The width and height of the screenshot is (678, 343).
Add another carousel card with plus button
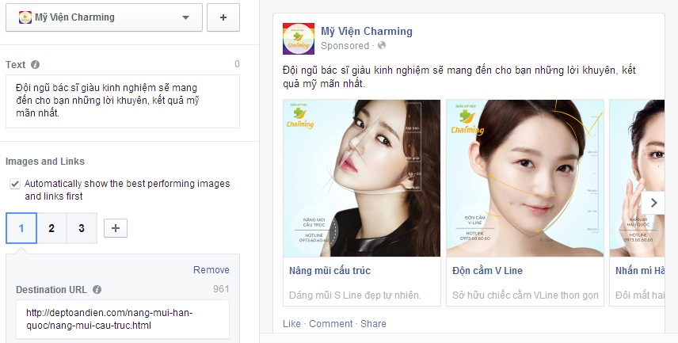[x=116, y=228]
